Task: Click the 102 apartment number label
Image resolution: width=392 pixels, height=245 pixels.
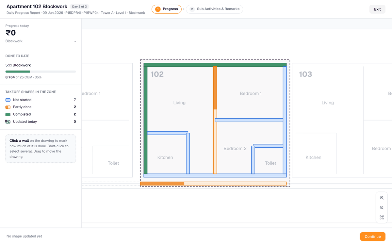Action: pos(157,74)
